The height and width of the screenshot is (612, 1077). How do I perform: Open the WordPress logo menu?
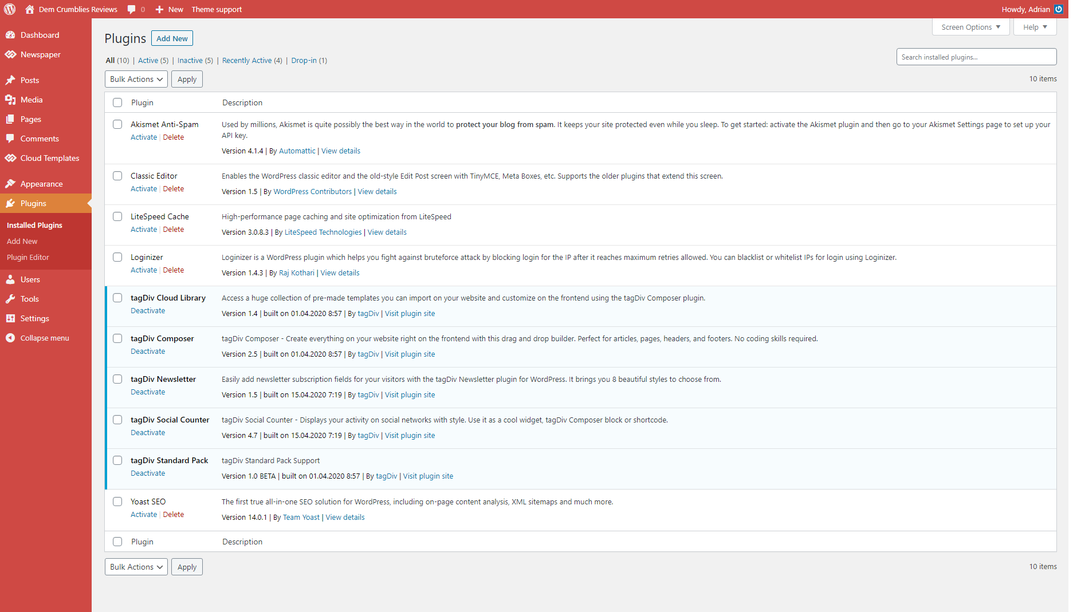coord(10,9)
